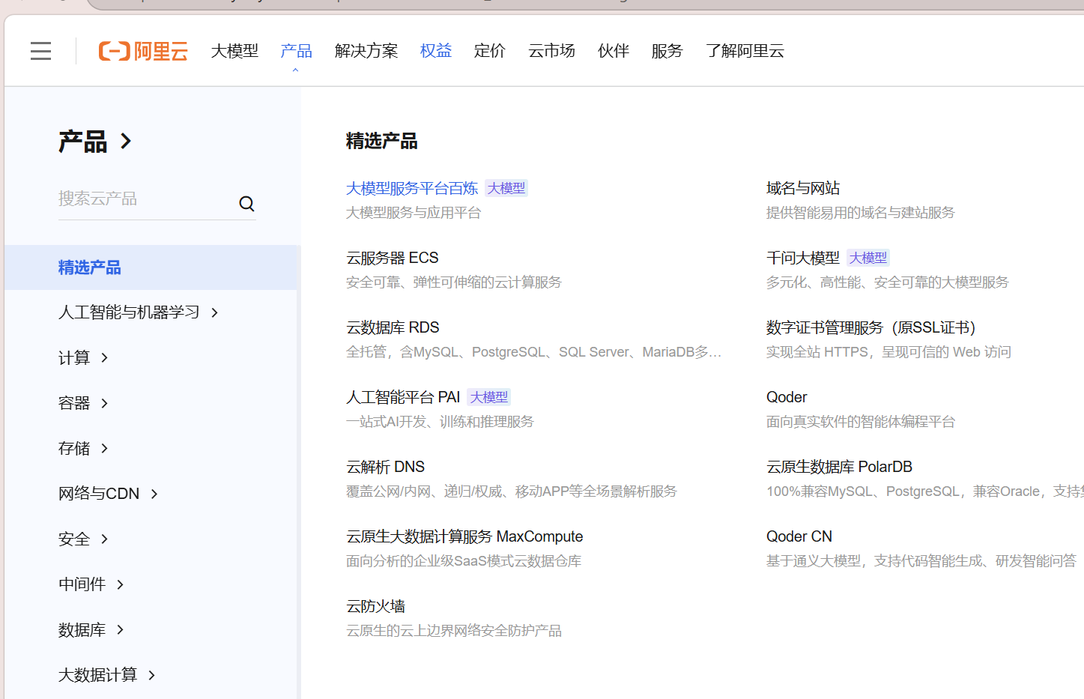Click 安全可靠、弹性可伸缩的云计算服务 description

tap(454, 282)
